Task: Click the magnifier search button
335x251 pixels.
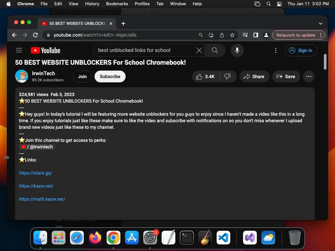Action: (x=215, y=50)
